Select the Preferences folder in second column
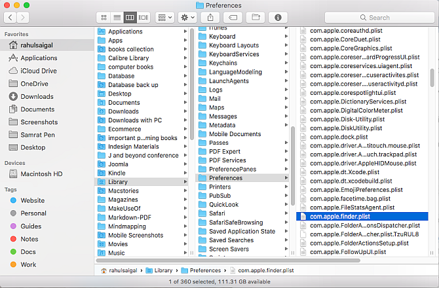Viewport: 439px width, 288px height. pyautogui.click(x=242, y=178)
